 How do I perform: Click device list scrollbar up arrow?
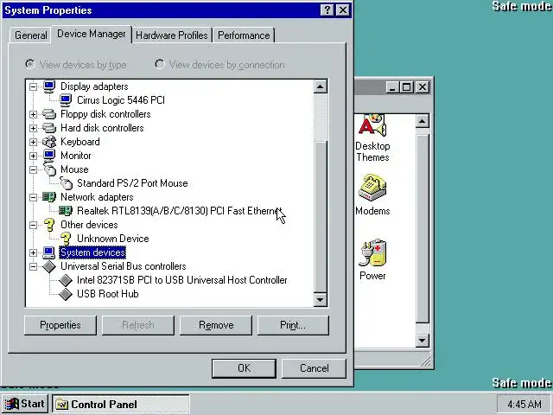[321, 86]
